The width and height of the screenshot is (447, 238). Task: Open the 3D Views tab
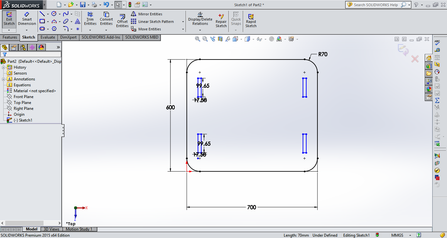pos(52,229)
